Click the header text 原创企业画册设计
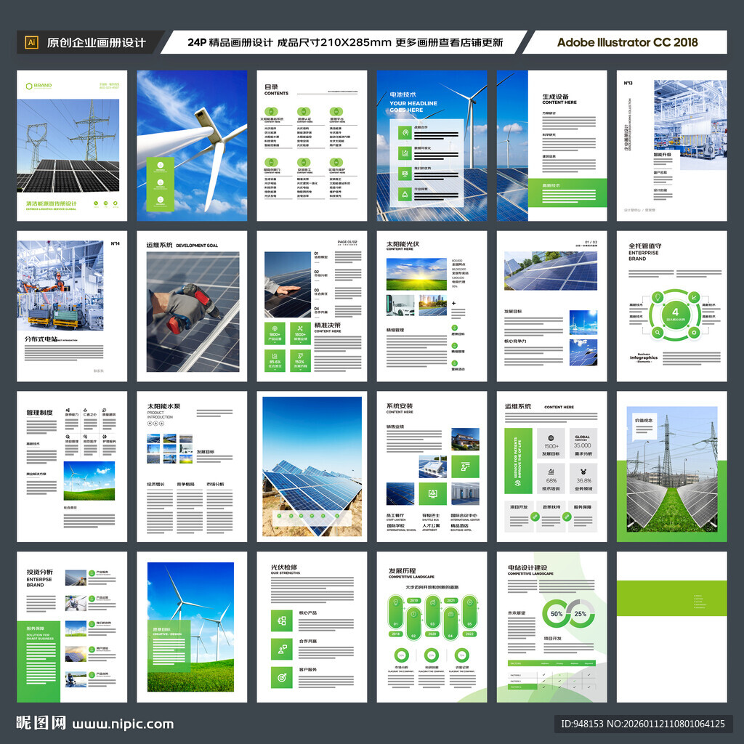This screenshot has width=744, height=744. 97,43
